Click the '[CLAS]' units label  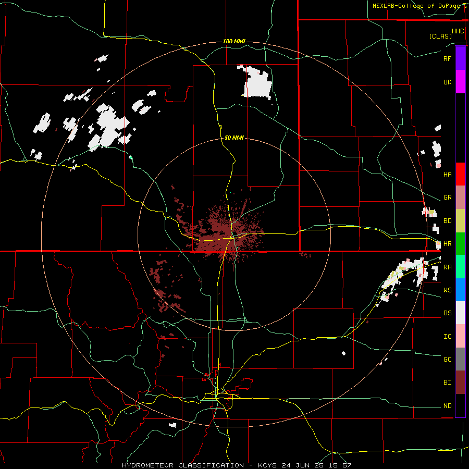[440, 36]
